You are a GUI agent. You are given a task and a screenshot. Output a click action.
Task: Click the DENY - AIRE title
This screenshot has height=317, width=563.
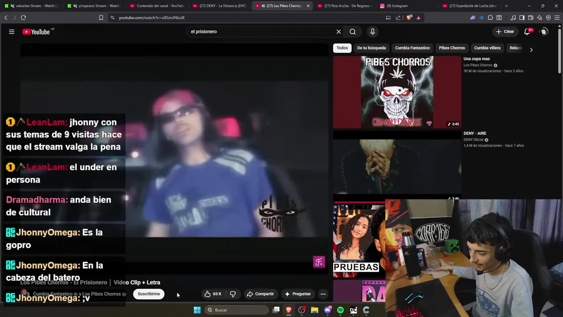click(x=475, y=133)
